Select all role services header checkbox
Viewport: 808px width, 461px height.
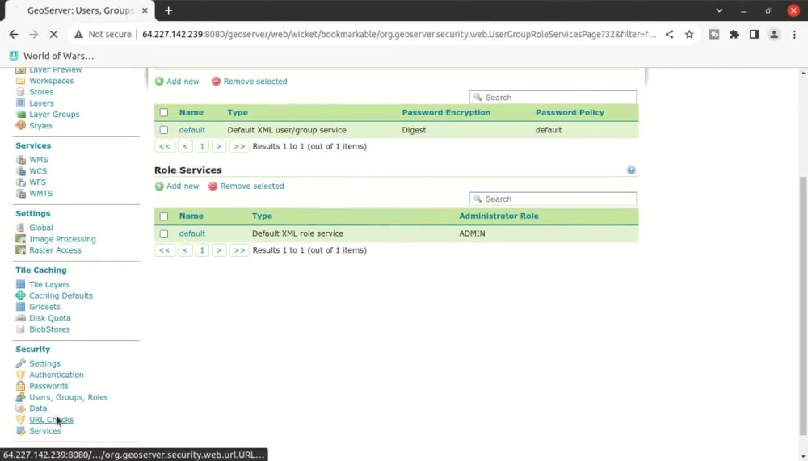coord(164,216)
